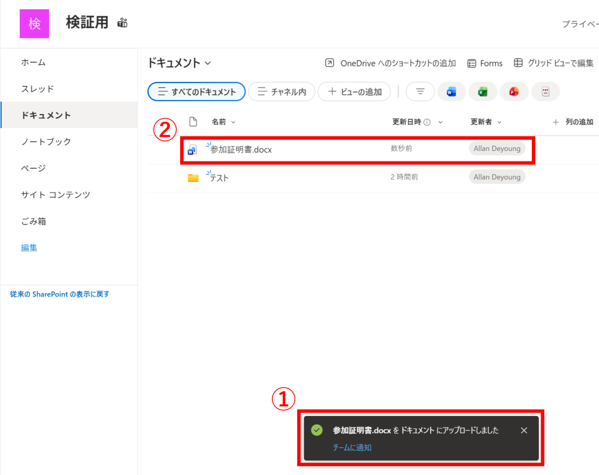Click the info icon next to 更新日時

427,122
